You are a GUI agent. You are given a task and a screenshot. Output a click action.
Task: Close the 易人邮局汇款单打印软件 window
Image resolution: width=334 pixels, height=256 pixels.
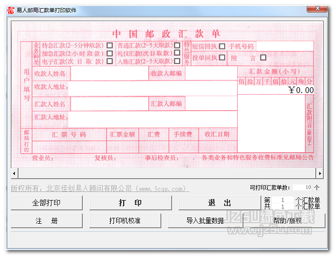coord(317,9)
